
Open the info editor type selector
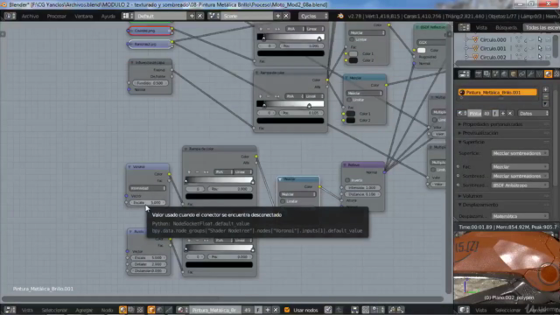pyautogui.click(x=10, y=16)
